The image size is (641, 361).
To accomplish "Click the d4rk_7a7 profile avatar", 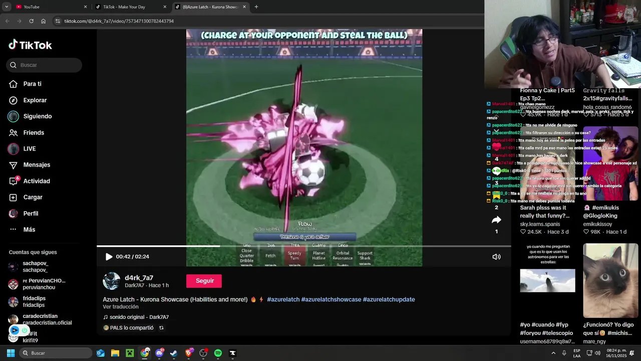I will [x=111, y=281].
